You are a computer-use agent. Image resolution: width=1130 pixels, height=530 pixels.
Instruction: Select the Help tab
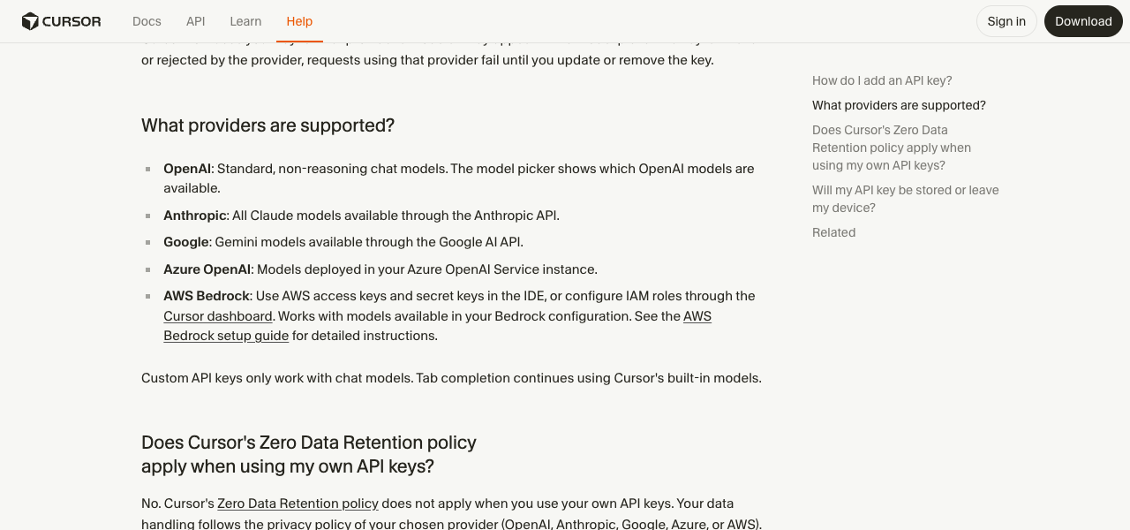299,21
